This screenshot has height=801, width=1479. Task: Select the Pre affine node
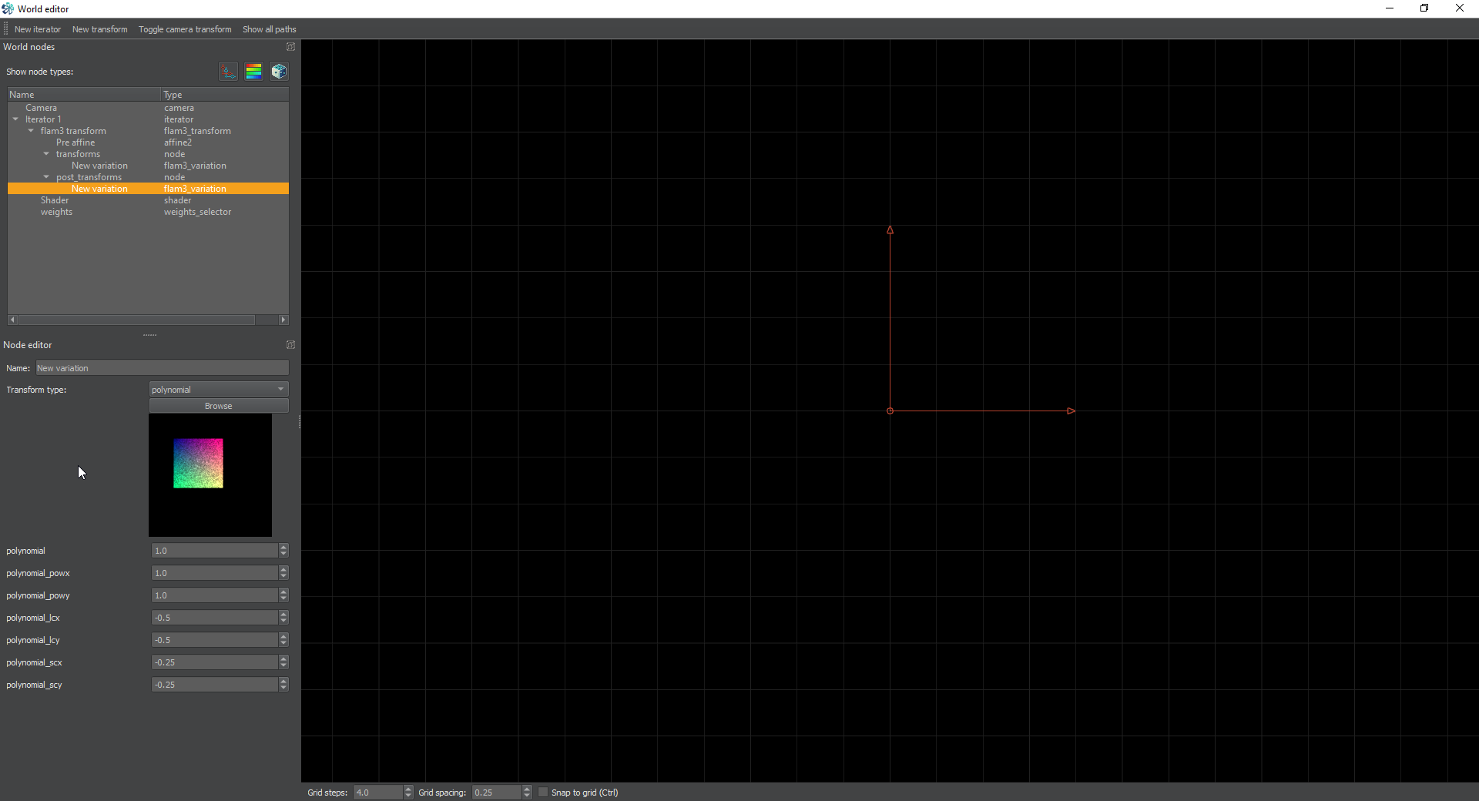[x=148, y=142]
